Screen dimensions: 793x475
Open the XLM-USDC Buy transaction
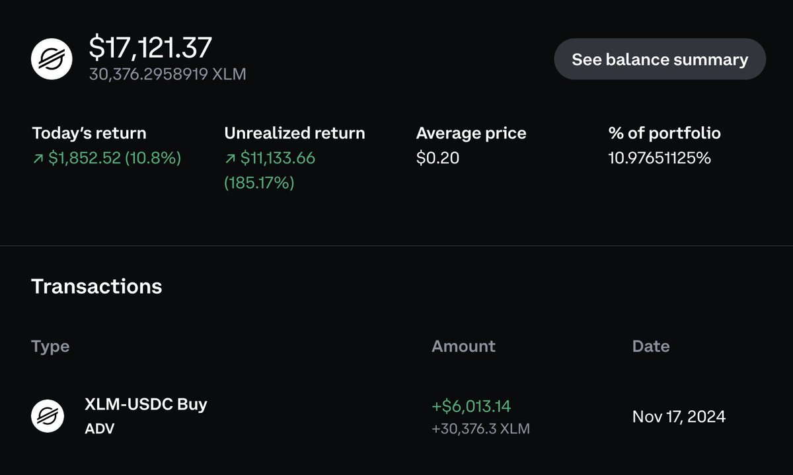146,404
